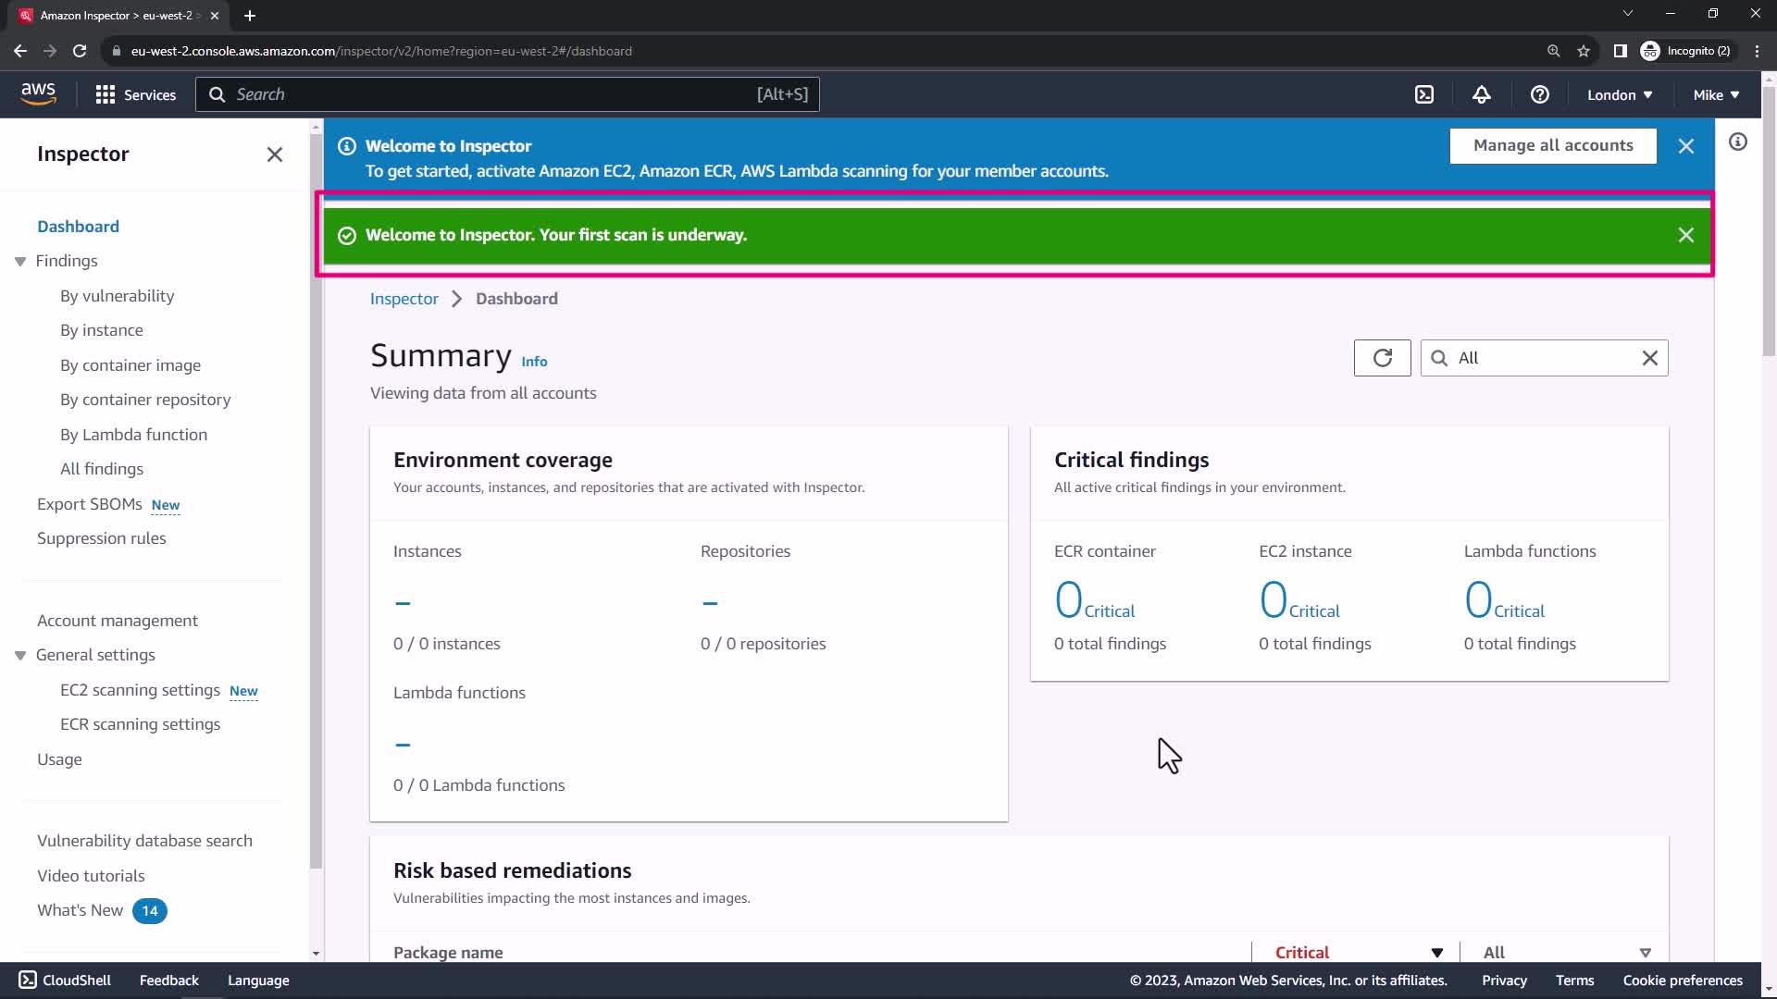Open the Mike account menu
The image size is (1777, 999).
click(1716, 94)
